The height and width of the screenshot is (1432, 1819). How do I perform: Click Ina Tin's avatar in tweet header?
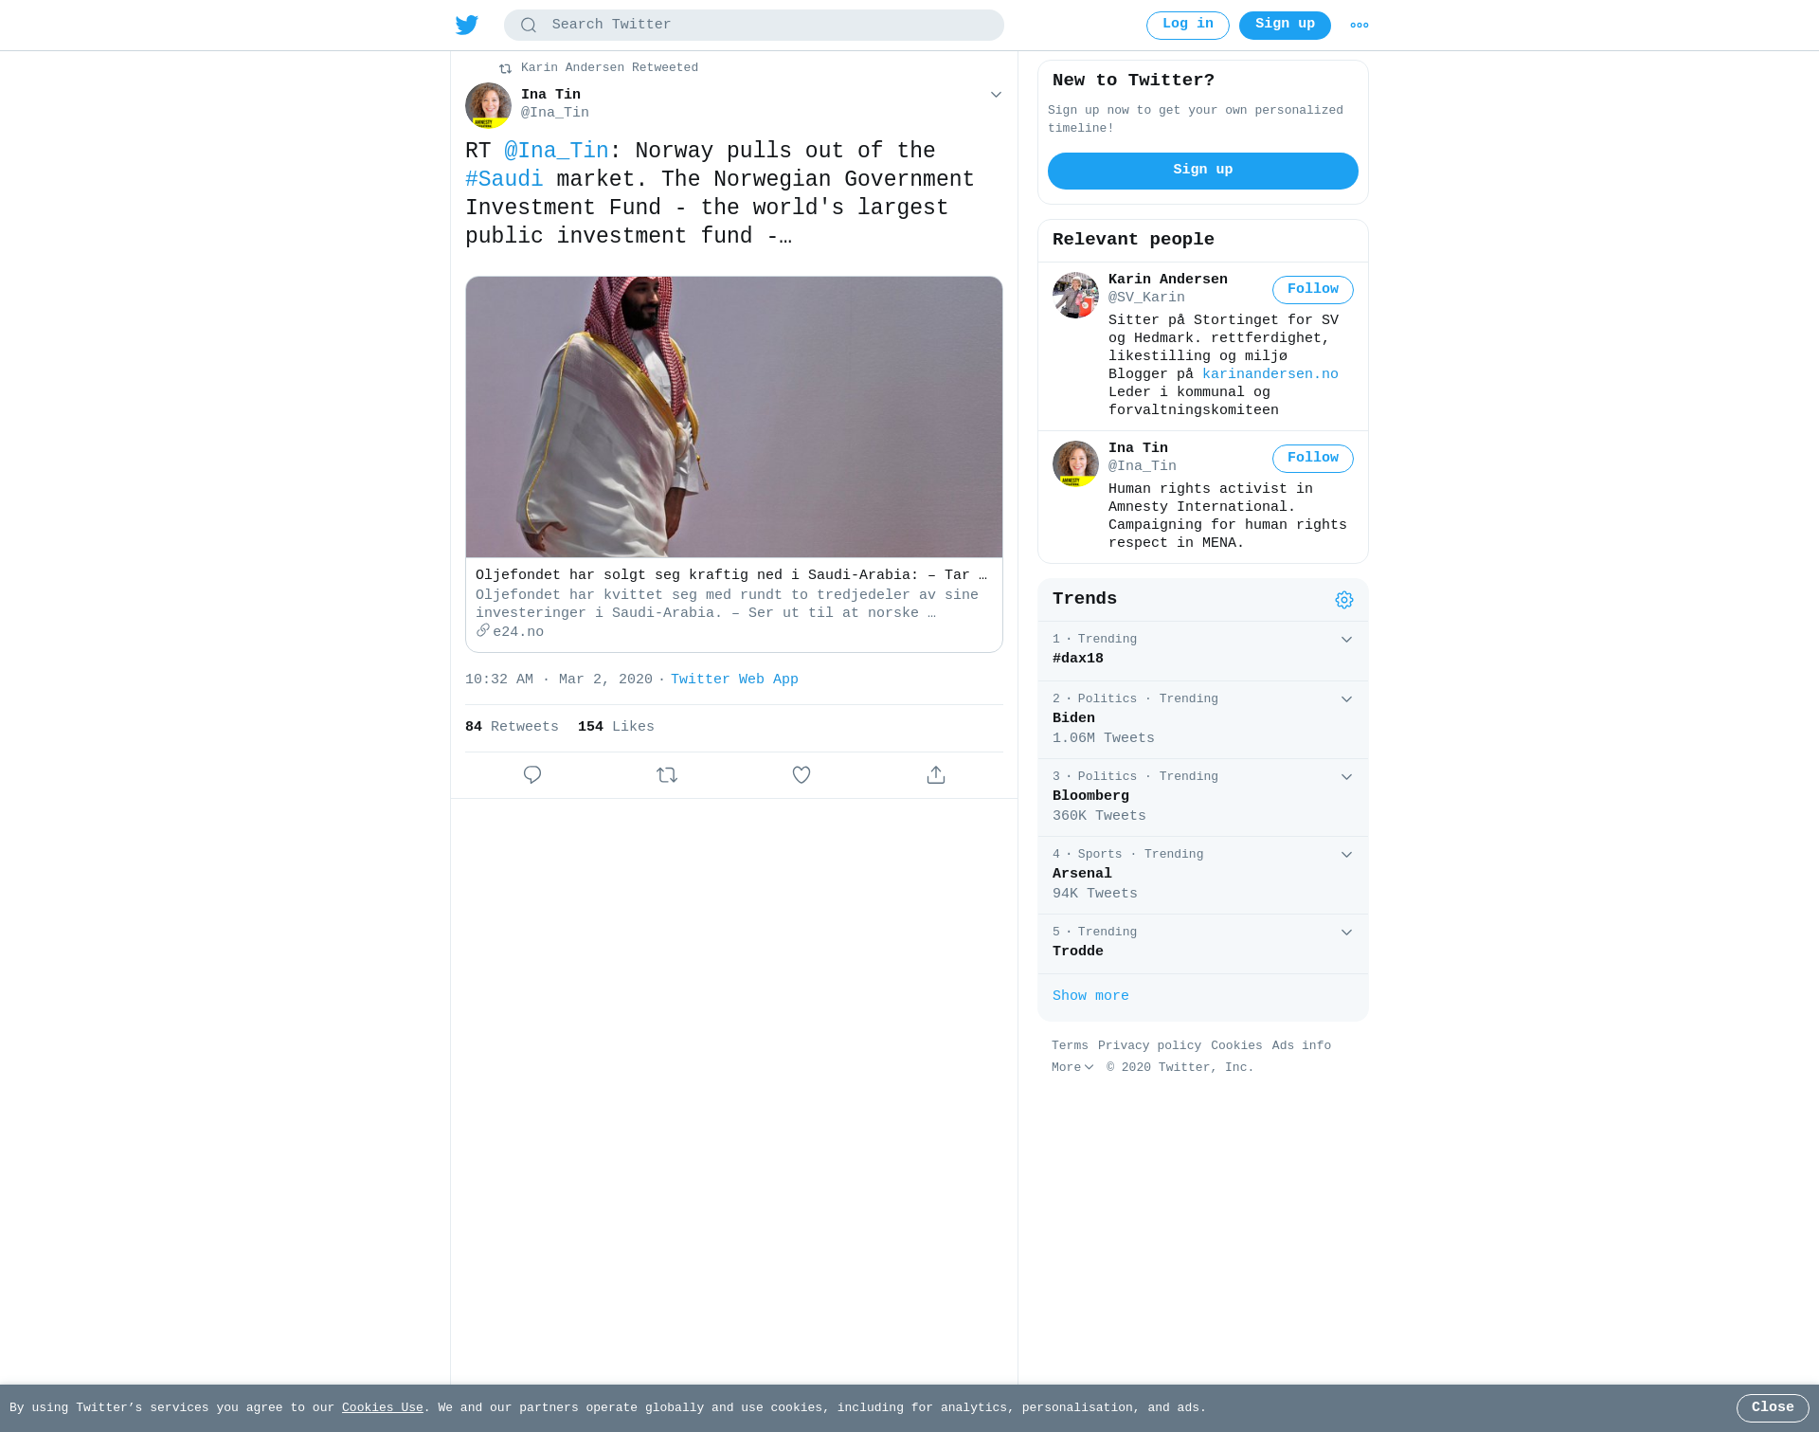[488, 104]
